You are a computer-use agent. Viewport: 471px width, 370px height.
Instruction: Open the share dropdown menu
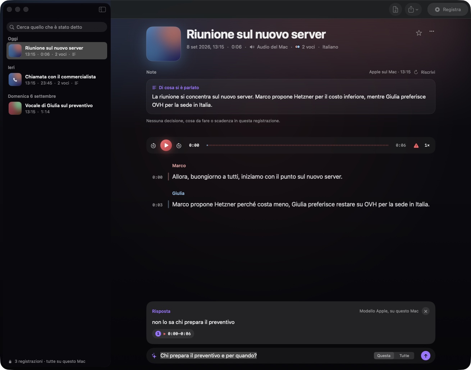point(413,10)
